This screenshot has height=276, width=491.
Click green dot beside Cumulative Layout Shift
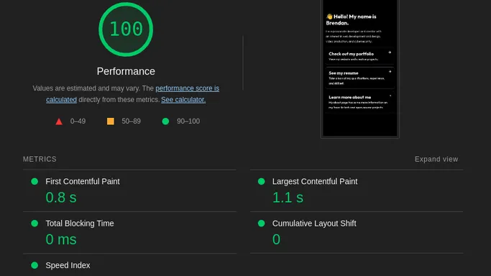pyautogui.click(x=262, y=224)
